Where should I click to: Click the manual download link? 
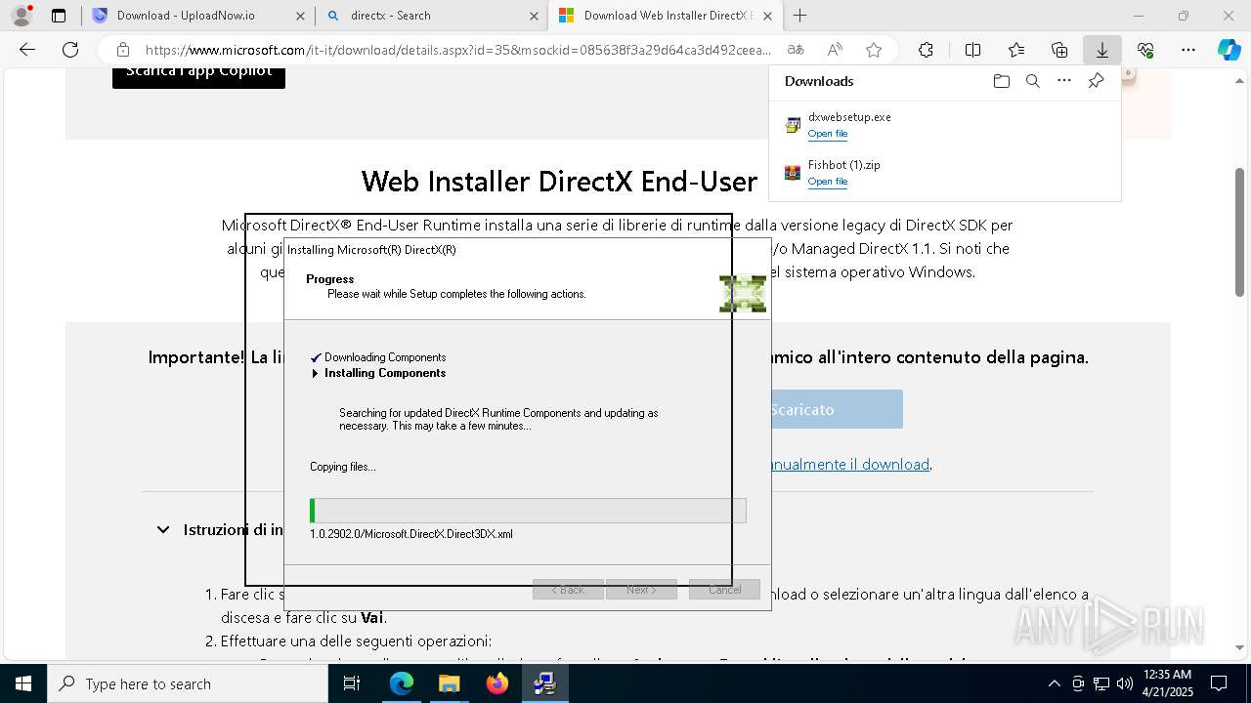click(849, 465)
